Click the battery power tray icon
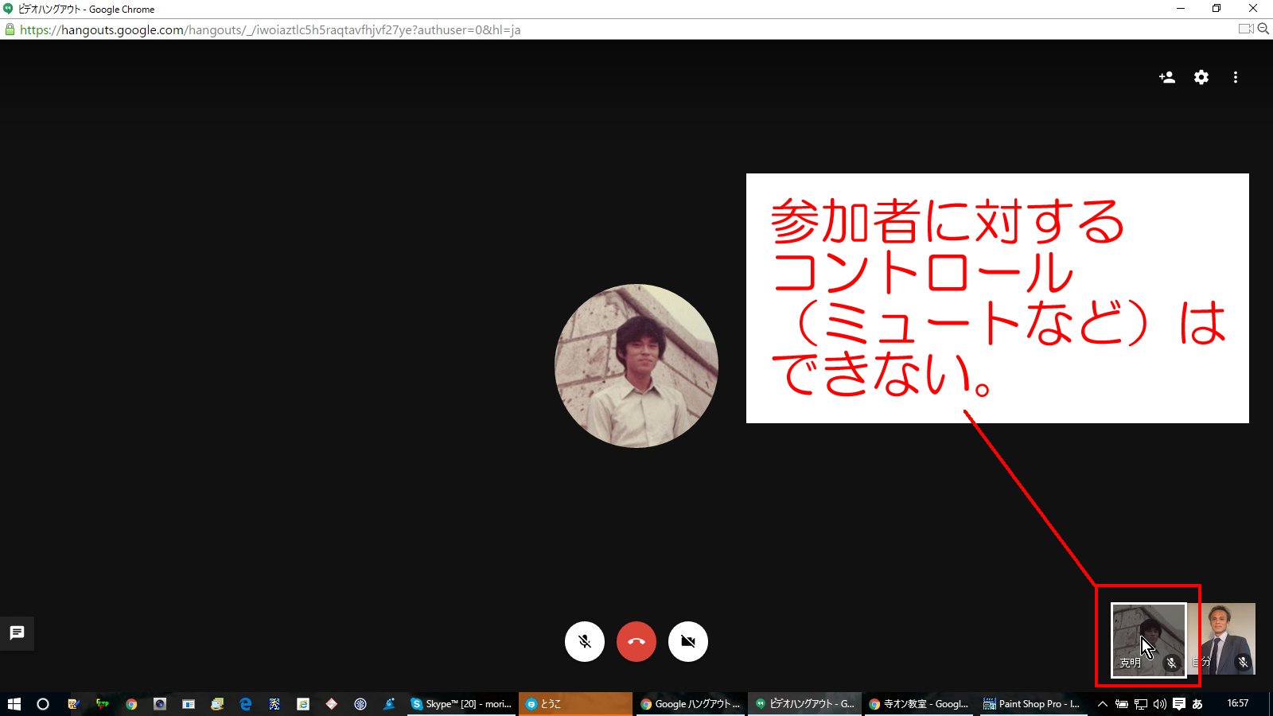Viewport: 1273px width, 716px height. [1122, 704]
